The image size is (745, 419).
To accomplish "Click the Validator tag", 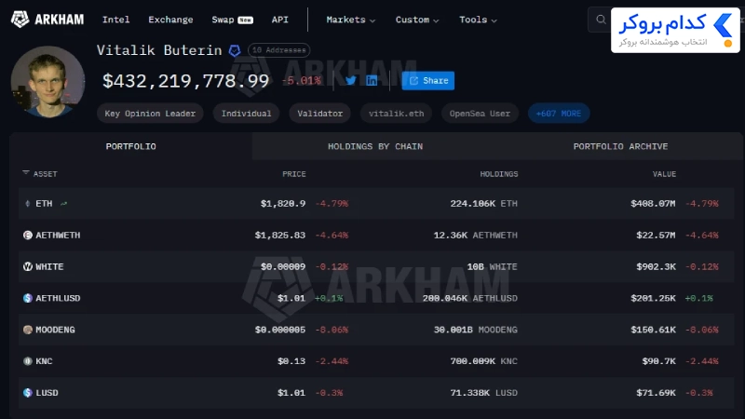I will pos(319,114).
